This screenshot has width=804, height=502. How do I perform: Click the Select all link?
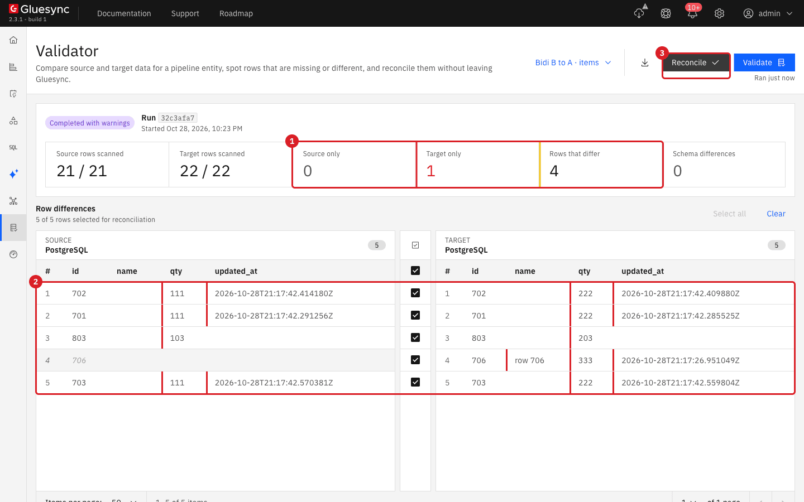click(x=729, y=214)
